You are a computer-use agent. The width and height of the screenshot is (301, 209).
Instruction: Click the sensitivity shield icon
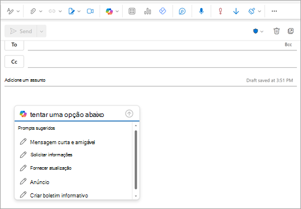(x=255, y=31)
